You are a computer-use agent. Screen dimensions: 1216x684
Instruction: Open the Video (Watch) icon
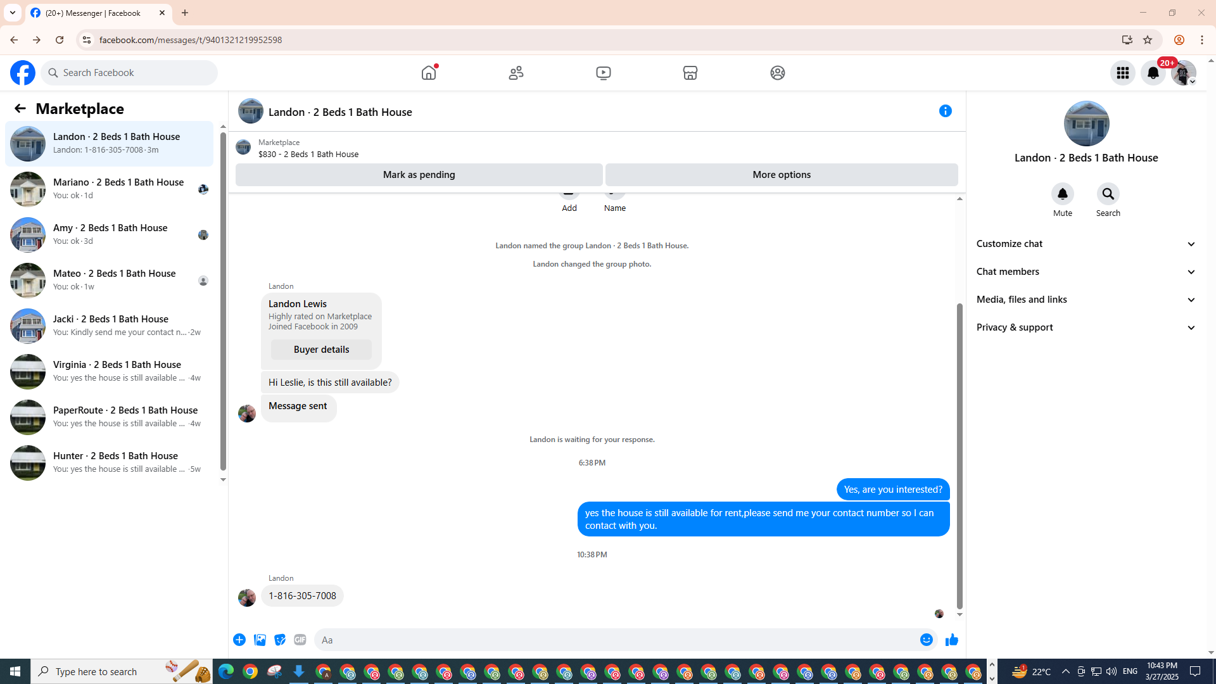coord(604,73)
